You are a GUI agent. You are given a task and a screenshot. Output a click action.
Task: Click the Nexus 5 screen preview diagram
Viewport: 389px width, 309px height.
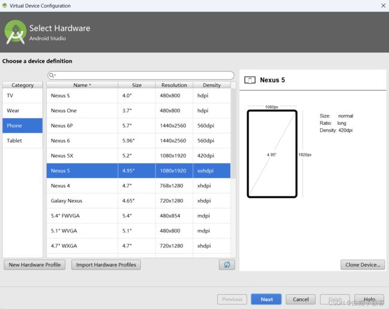pyautogui.click(x=272, y=154)
